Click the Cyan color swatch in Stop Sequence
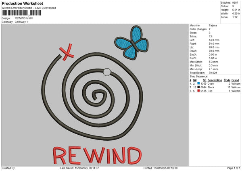The height and width of the screenshot is (171, 242). 199,83
